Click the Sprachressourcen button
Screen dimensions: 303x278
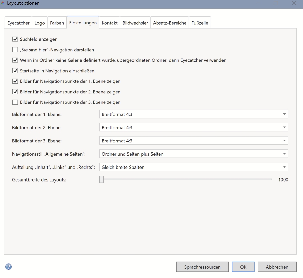(202, 267)
